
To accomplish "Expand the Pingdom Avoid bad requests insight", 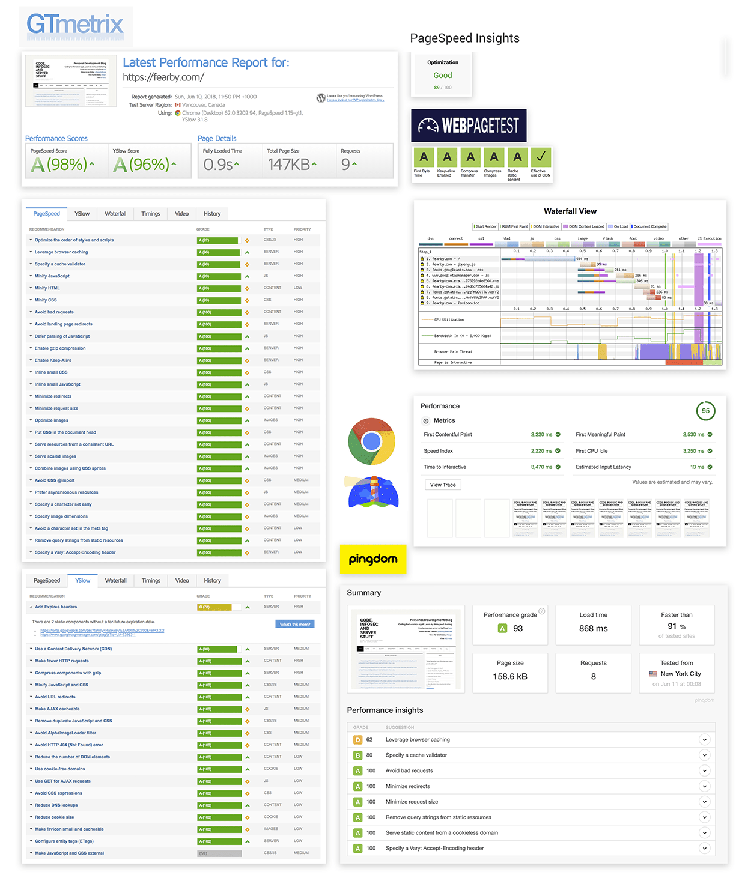I will point(705,771).
